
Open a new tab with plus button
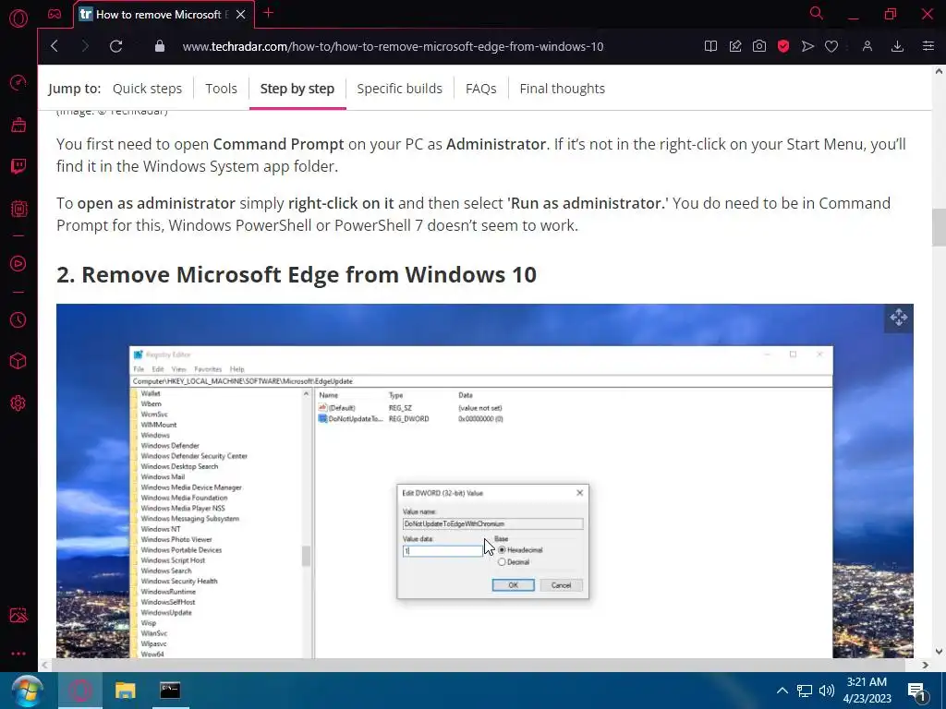pos(269,13)
